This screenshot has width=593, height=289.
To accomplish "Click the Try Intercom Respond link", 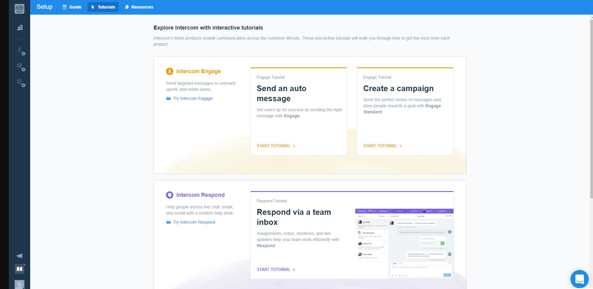I will tap(194, 222).
